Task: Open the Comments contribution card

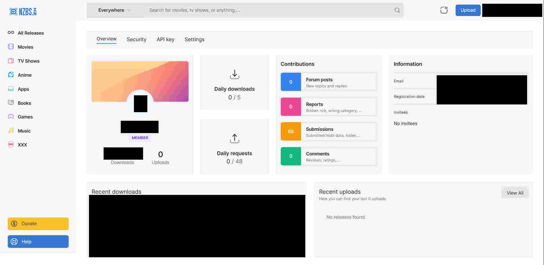Action: (x=329, y=156)
